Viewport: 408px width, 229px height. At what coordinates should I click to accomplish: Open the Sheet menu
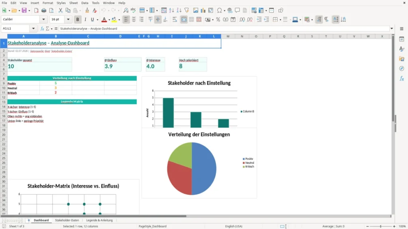tap(73, 3)
